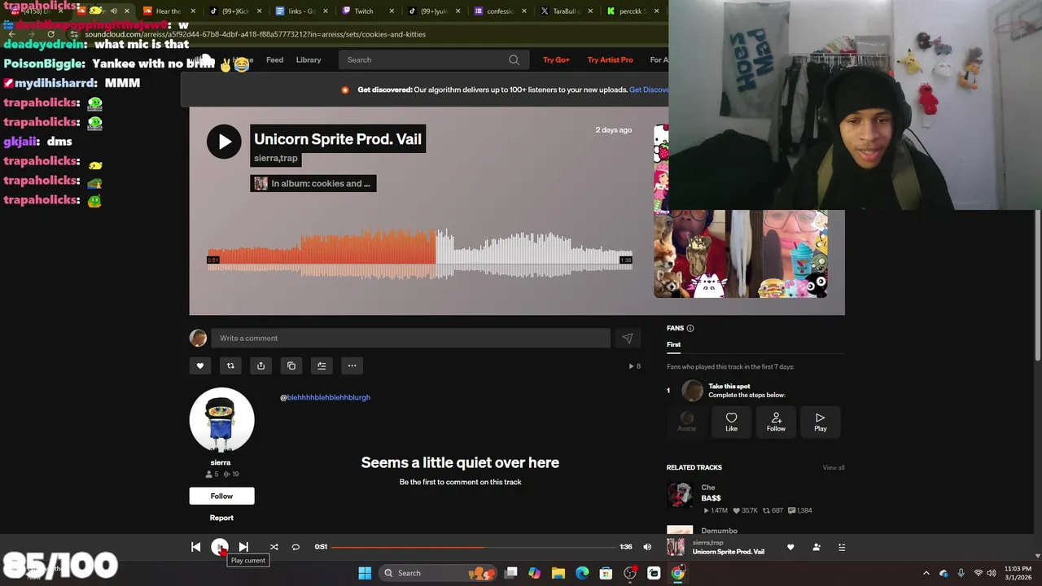Seek within the bottom player progress bar
Image resolution: width=1042 pixels, height=586 pixels.
point(473,547)
